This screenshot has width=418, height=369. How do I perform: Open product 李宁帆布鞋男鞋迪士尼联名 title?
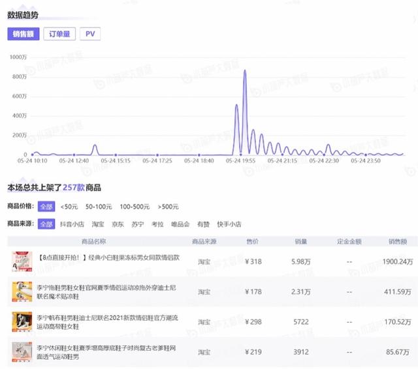point(107,322)
